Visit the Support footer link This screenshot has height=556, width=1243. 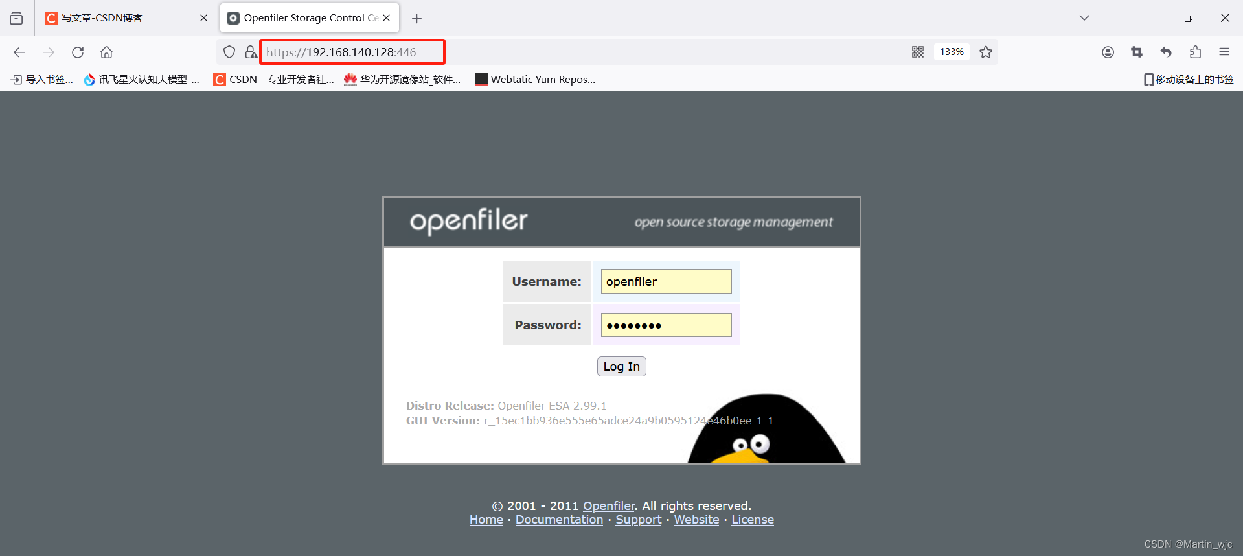pyautogui.click(x=639, y=520)
